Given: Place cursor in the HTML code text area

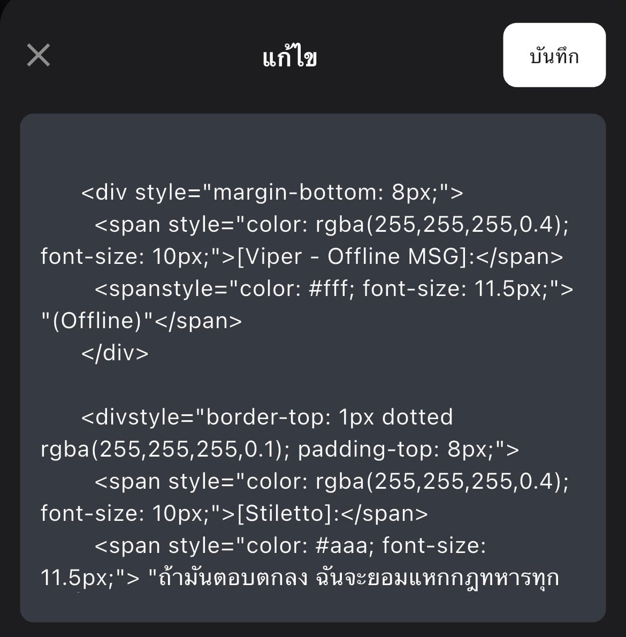Looking at the screenshot, I should pyautogui.click(x=313, y=368).
